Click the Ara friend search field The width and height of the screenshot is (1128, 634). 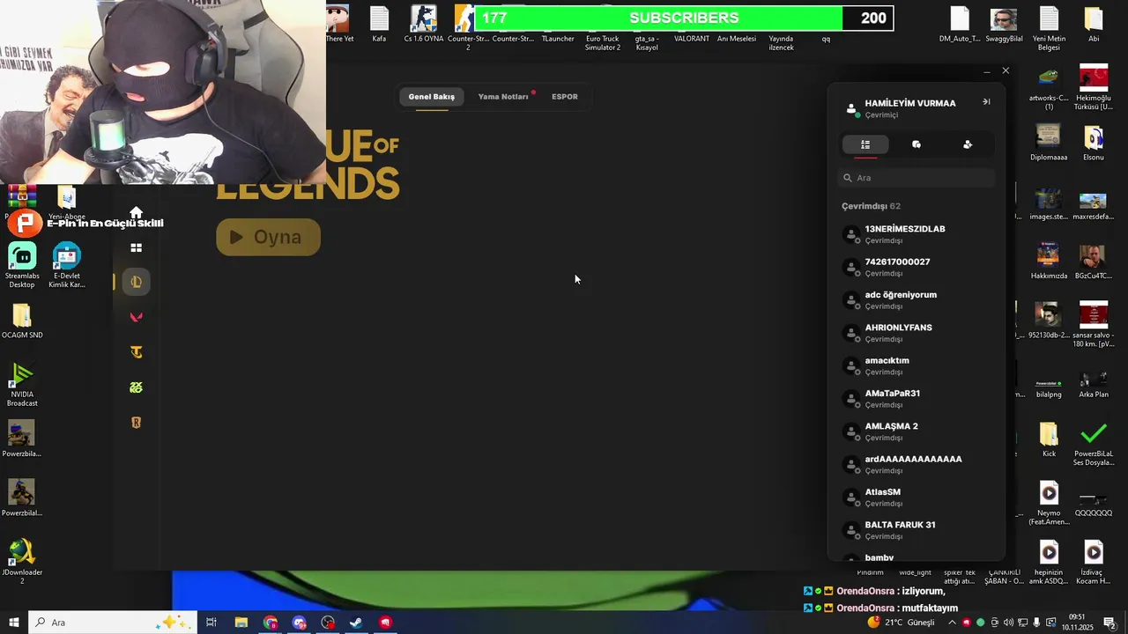(916, 178)
